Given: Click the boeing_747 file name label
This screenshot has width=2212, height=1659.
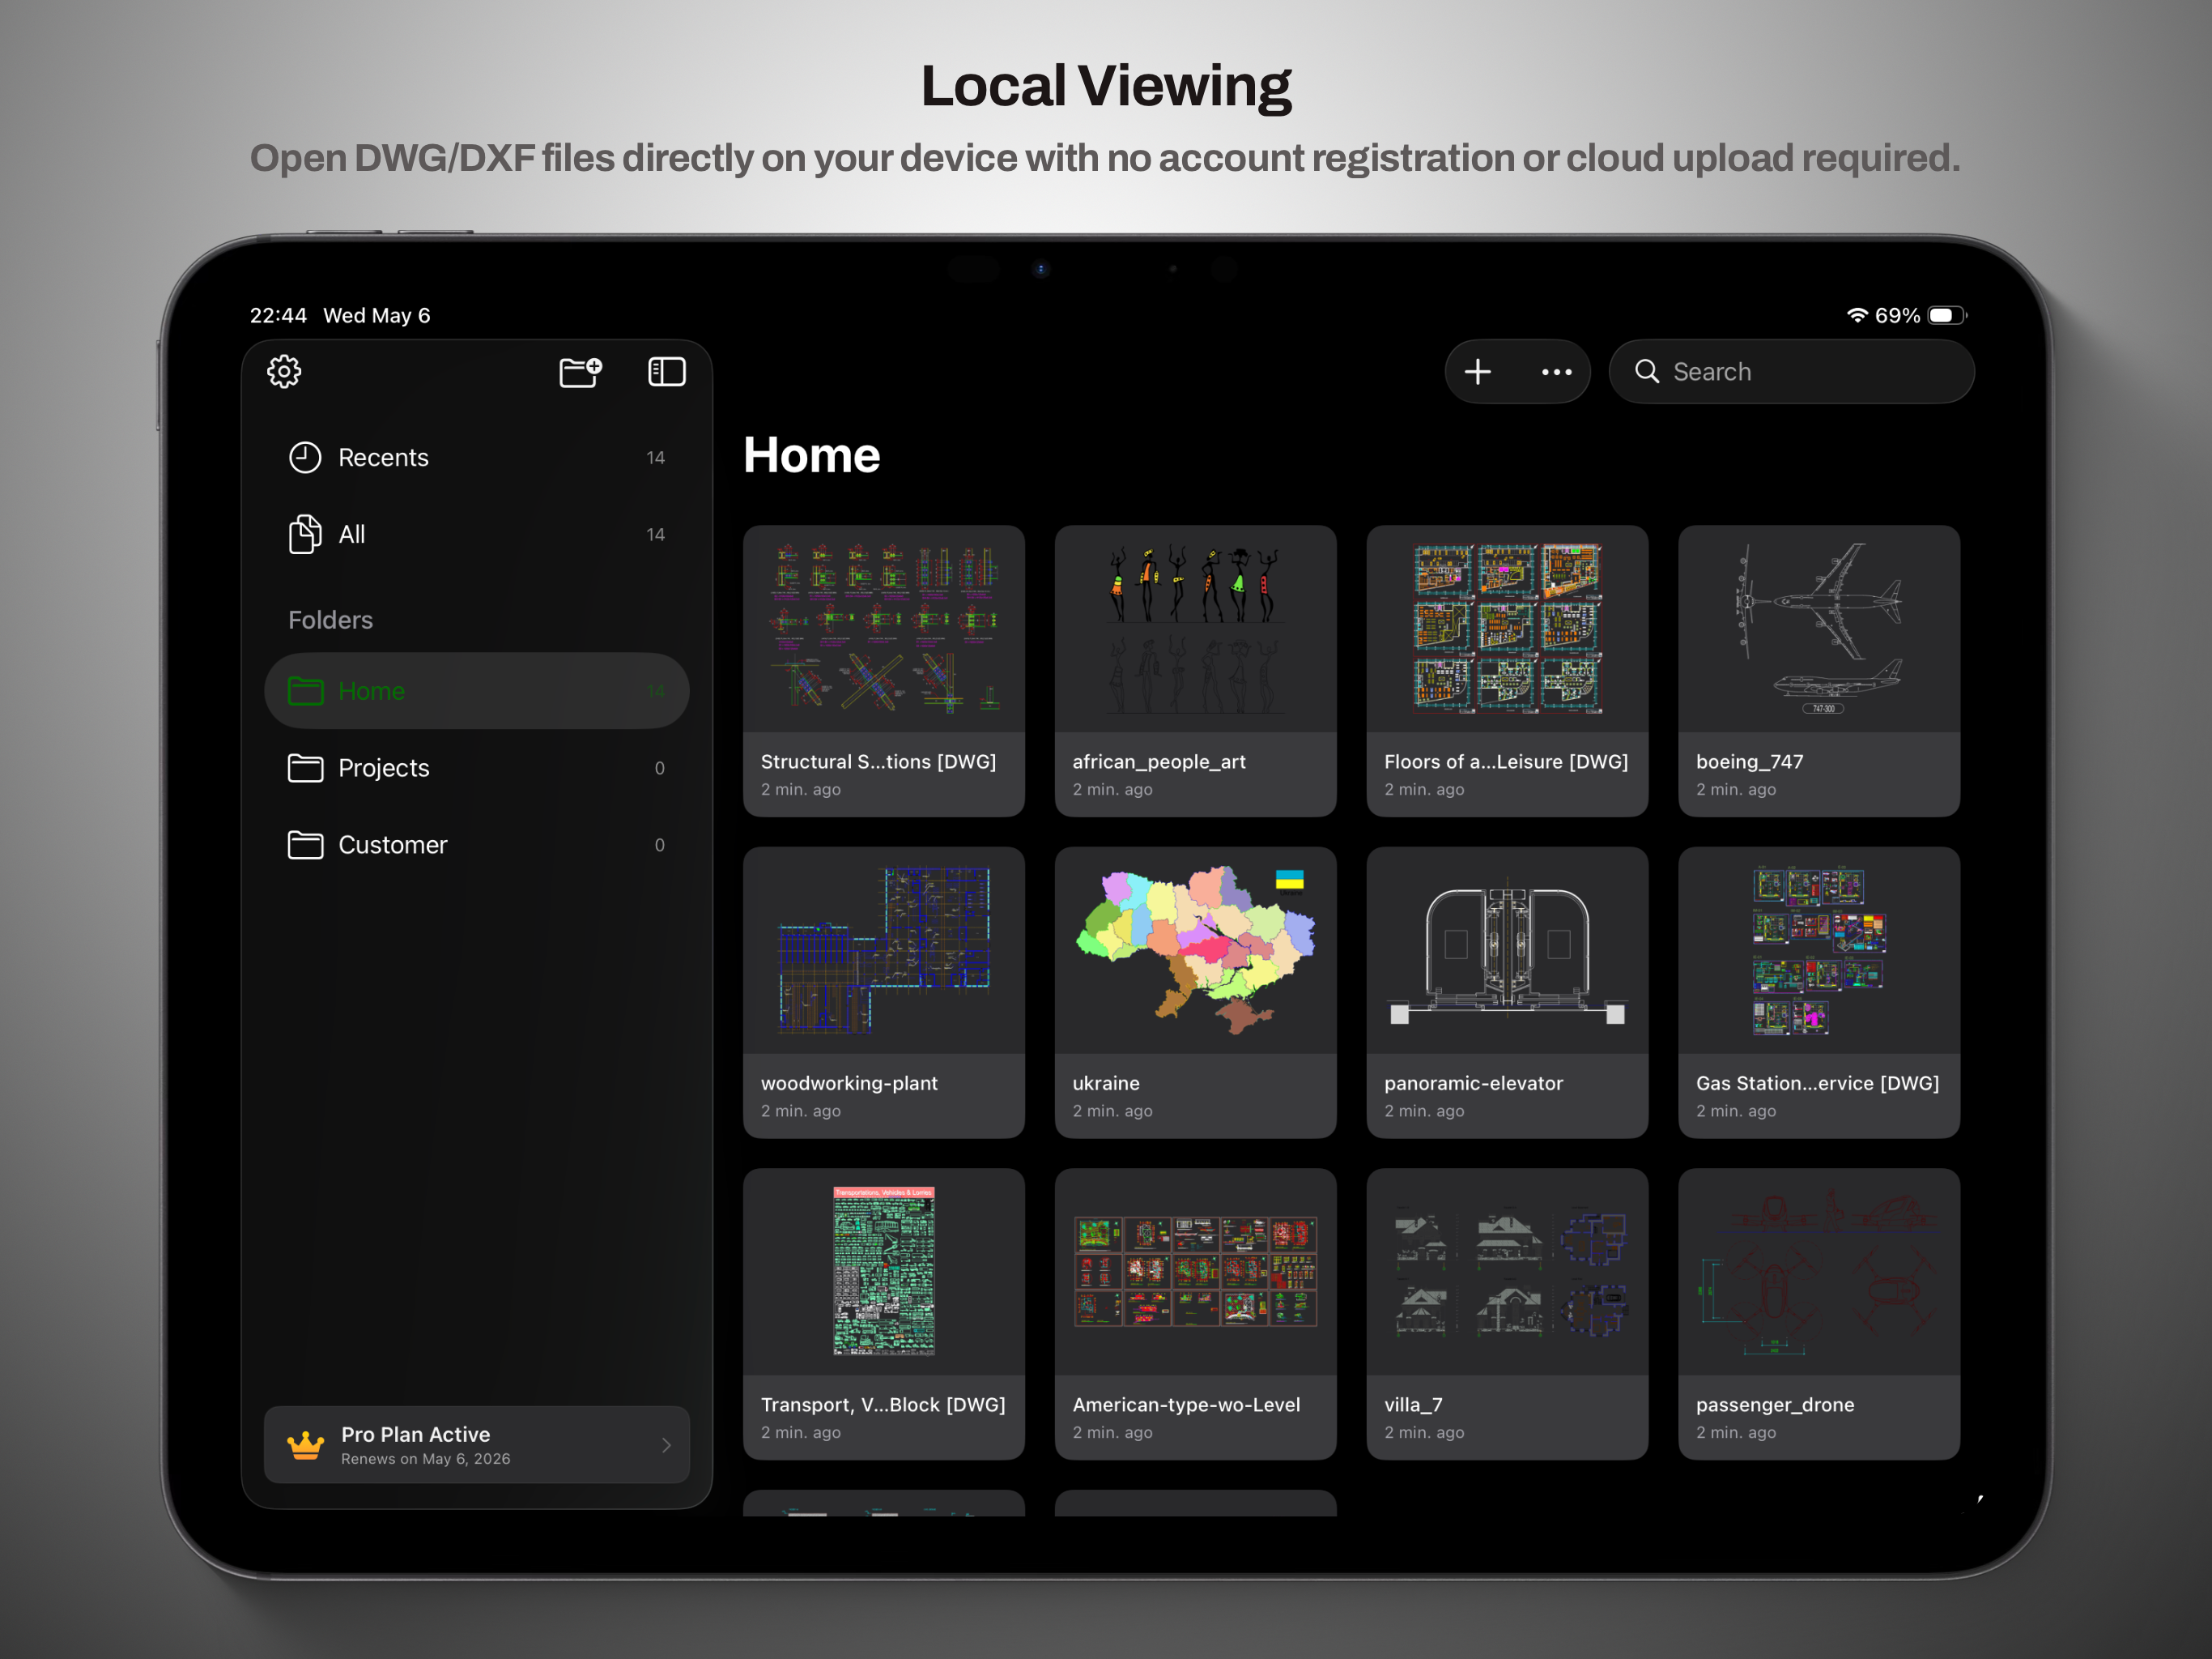Looking at the screenshot, I should pyautogui.click(x=1749, y=761).
